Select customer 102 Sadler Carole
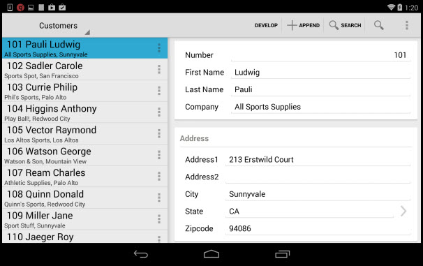The height and width of the screenshot is (266, 423). tap(84, 69)
